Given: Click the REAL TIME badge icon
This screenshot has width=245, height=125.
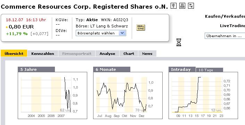Looking at the screenshot, I should (x=141, y=27).
